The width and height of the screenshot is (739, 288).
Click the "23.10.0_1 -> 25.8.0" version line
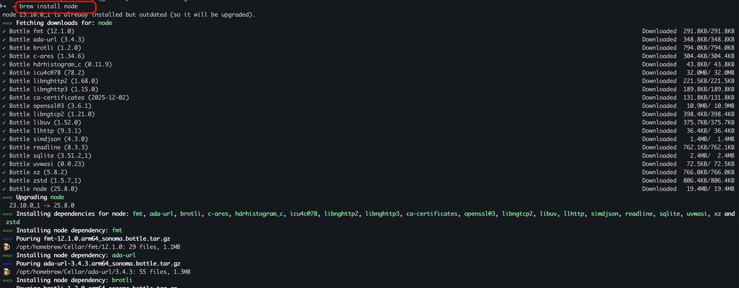42,205
